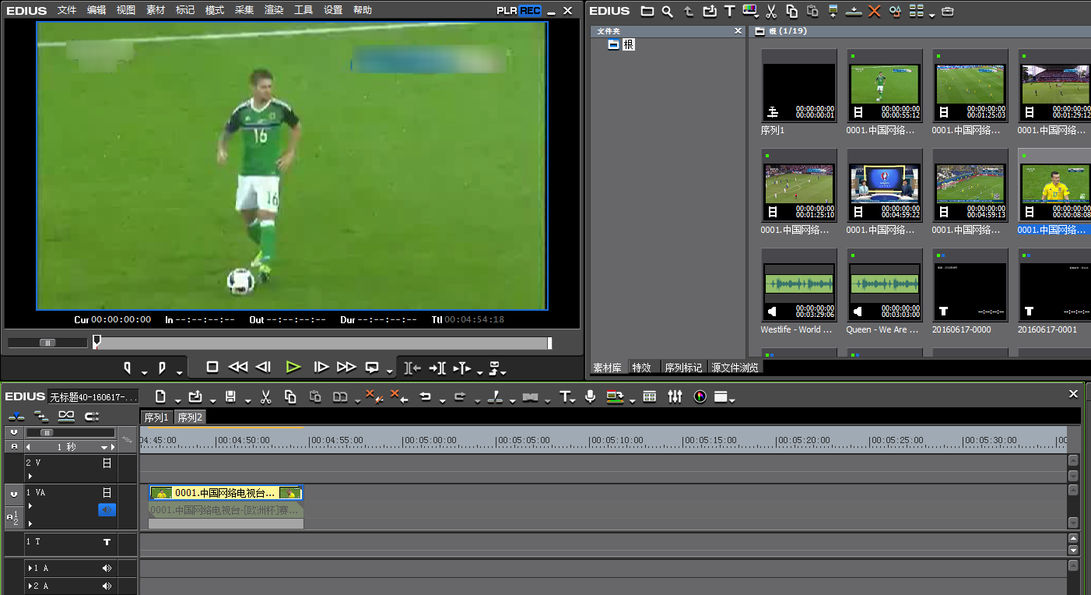Switch to the 源文件浏览 tab
1091x595 pixels.
point(735,368)
